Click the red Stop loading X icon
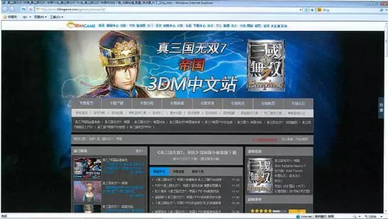388x219 pixels. [31, 9]
